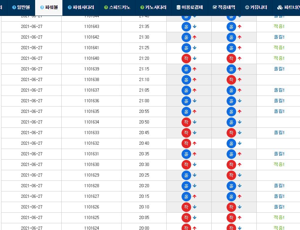Click 올킬! result in row 1101637

point(279,90)
